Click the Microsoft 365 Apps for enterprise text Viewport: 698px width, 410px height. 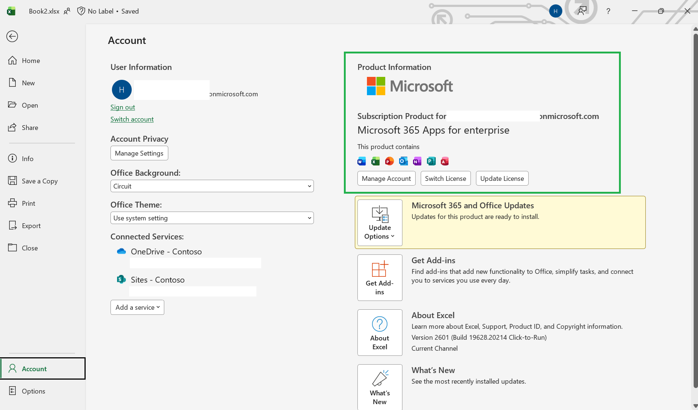click(x=434, y=130)
